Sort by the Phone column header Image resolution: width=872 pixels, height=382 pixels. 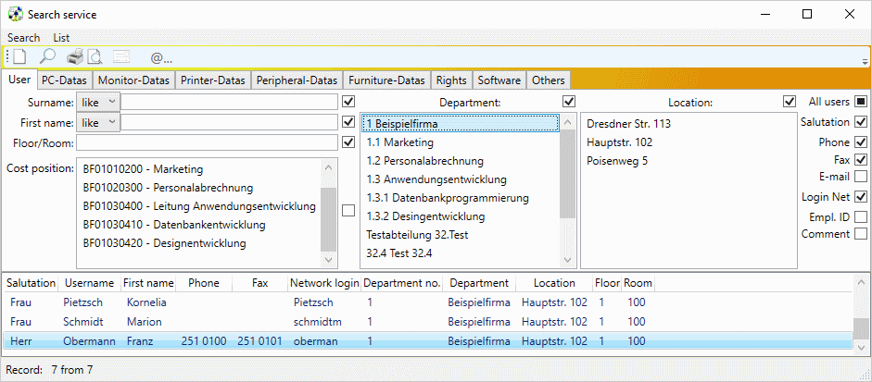pos(204,283)
